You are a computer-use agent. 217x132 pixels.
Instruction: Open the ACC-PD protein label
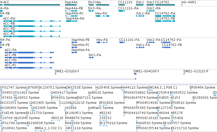click(10, 60)
